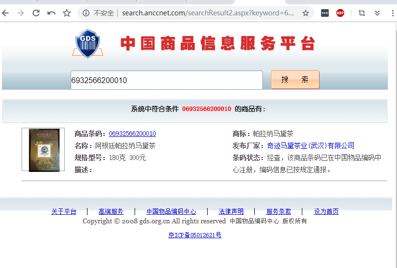Viewport: 397px width, 268px height.
Task: Click the GDS shield logo
Action: tap(87, 44)
